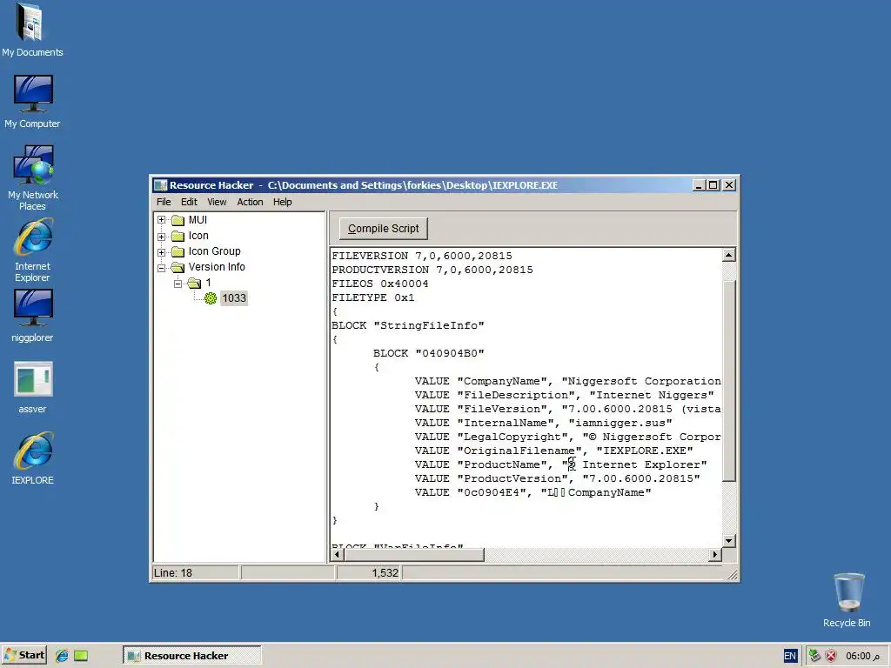Screen dimensions: 891x668
Task: Expand the Icon tree node
Action: tap(161, 237)
